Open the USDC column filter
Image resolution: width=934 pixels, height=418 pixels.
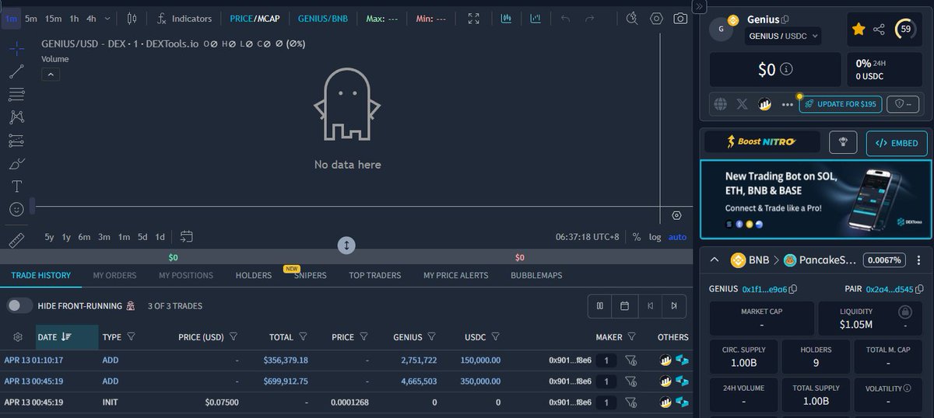pyautogui.click(x=495, y=337)
